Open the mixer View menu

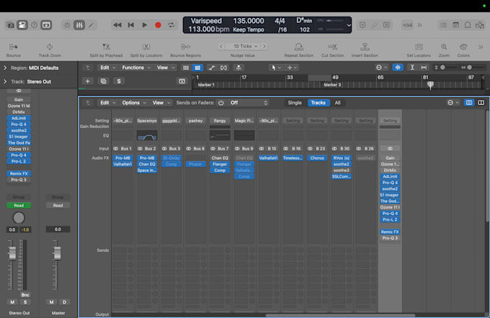[x=161, y=103]
